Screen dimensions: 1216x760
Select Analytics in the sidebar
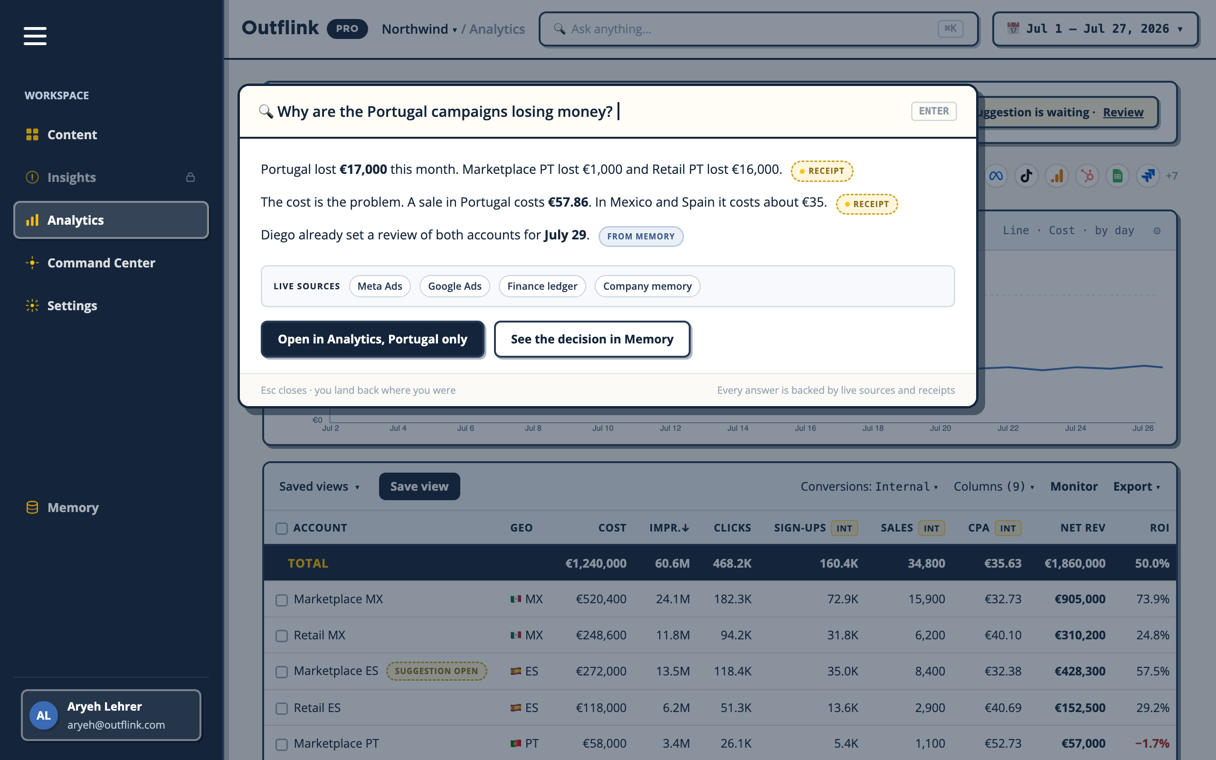click(x=111, y=220)
